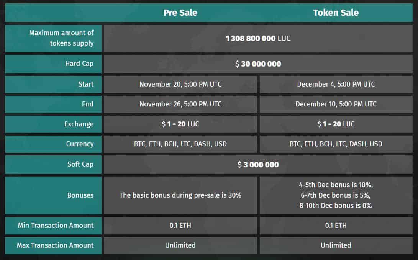Select the Pre Sale 0.1 ETH minimum cell

point(180,226)
